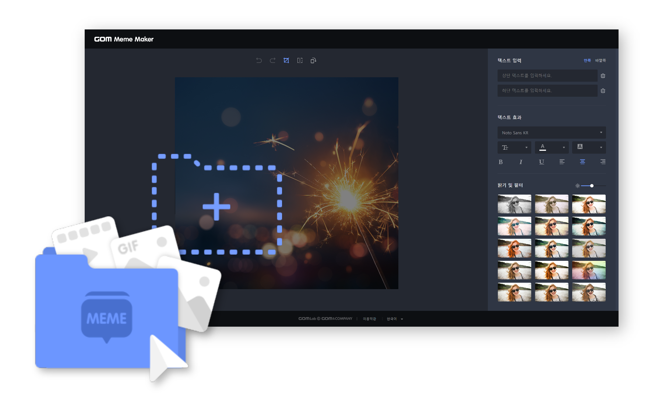Align text to the right
This screenshot has height=412, width=648.
click(603, 162)
